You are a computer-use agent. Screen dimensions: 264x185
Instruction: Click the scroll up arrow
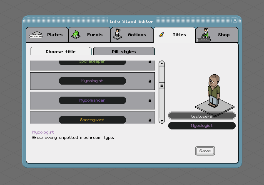(x=162, y=63)
